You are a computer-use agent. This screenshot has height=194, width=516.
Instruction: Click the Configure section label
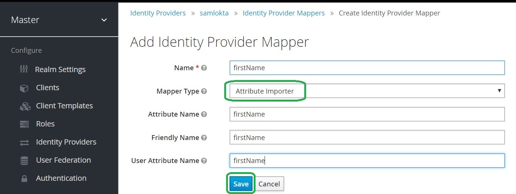tap(26, 51)
